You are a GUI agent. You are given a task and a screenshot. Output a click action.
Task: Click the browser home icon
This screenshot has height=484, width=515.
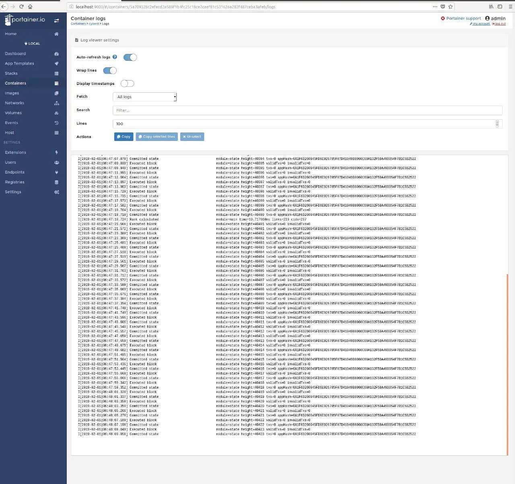coord(30,6)
